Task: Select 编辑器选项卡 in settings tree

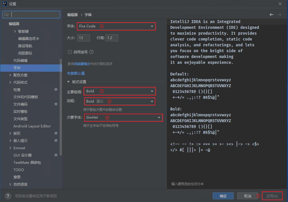Action: 29,39
